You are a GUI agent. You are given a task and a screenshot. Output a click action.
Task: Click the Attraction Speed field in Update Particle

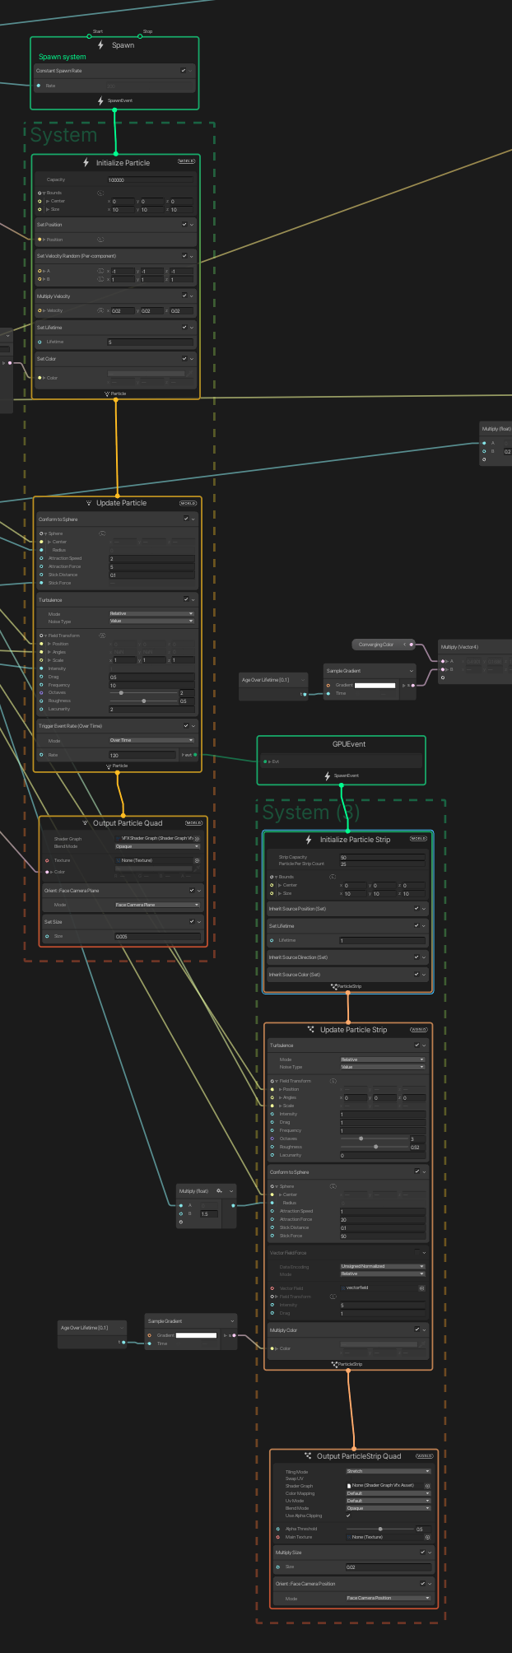tap(152, 558)
